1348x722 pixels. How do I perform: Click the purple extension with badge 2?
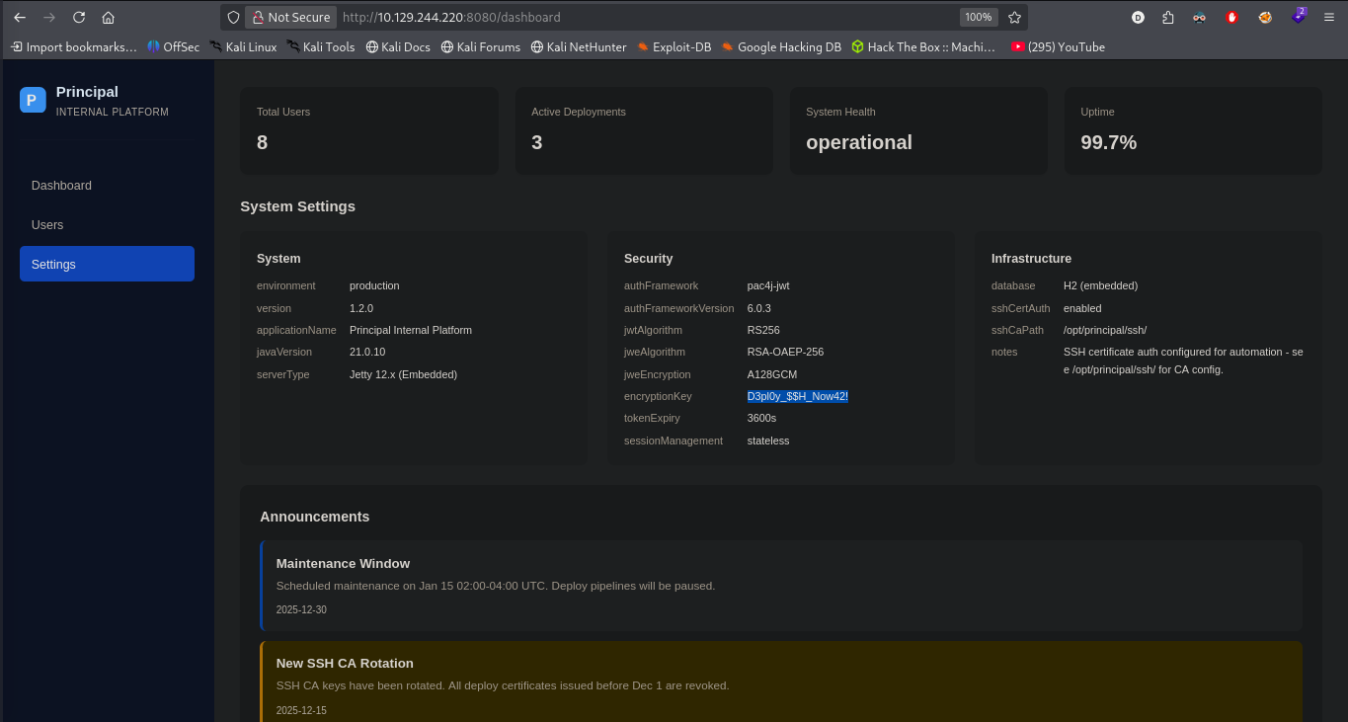click(x=1298, y=16)
